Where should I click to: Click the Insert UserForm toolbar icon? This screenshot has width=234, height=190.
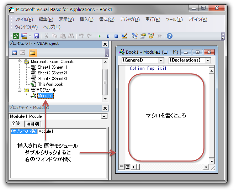point(24,36)
